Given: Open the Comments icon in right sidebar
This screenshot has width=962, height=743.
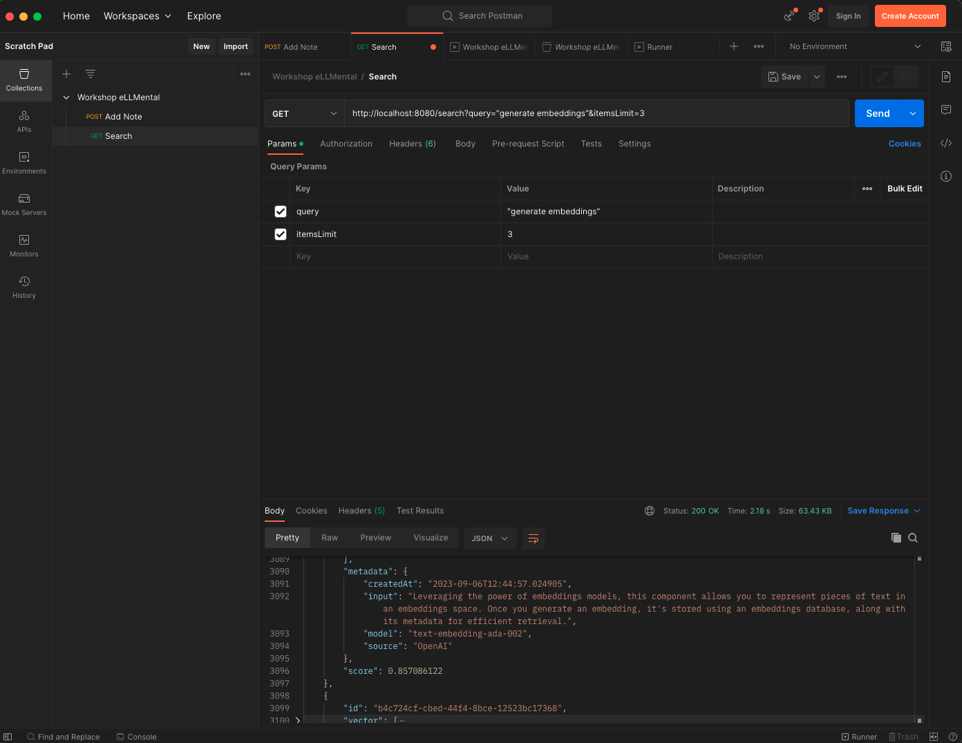Looking at the screenshot, I should 946,110.
